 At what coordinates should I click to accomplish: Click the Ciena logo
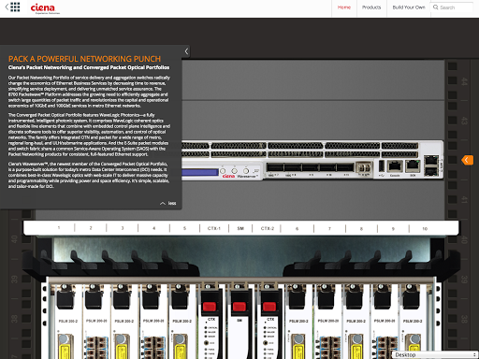click(44, 8)
